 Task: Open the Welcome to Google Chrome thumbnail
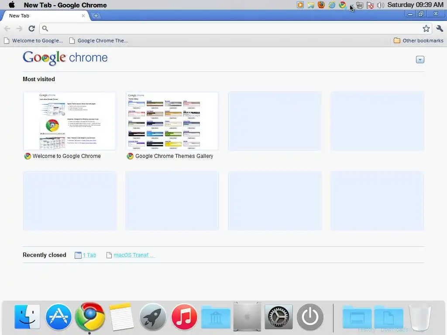[69, 121]
